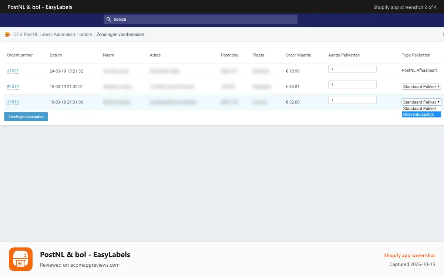Image resolution: width=444 pixels, height=277 pixels.
Task: Click order value € 38.81
Action: tap(293, 87)
